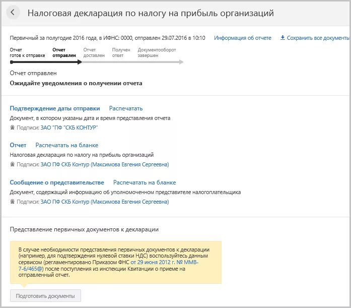Select stage Отчет отправлен in progress bar

pyautogui.click(x=64, y=52)
